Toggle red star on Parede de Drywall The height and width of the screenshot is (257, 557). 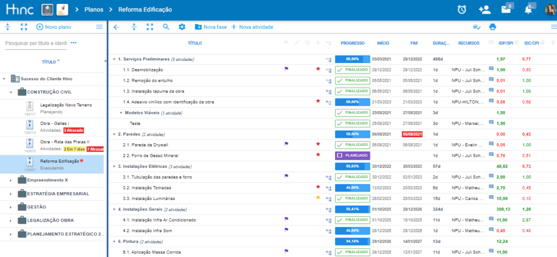pos(318,144)
